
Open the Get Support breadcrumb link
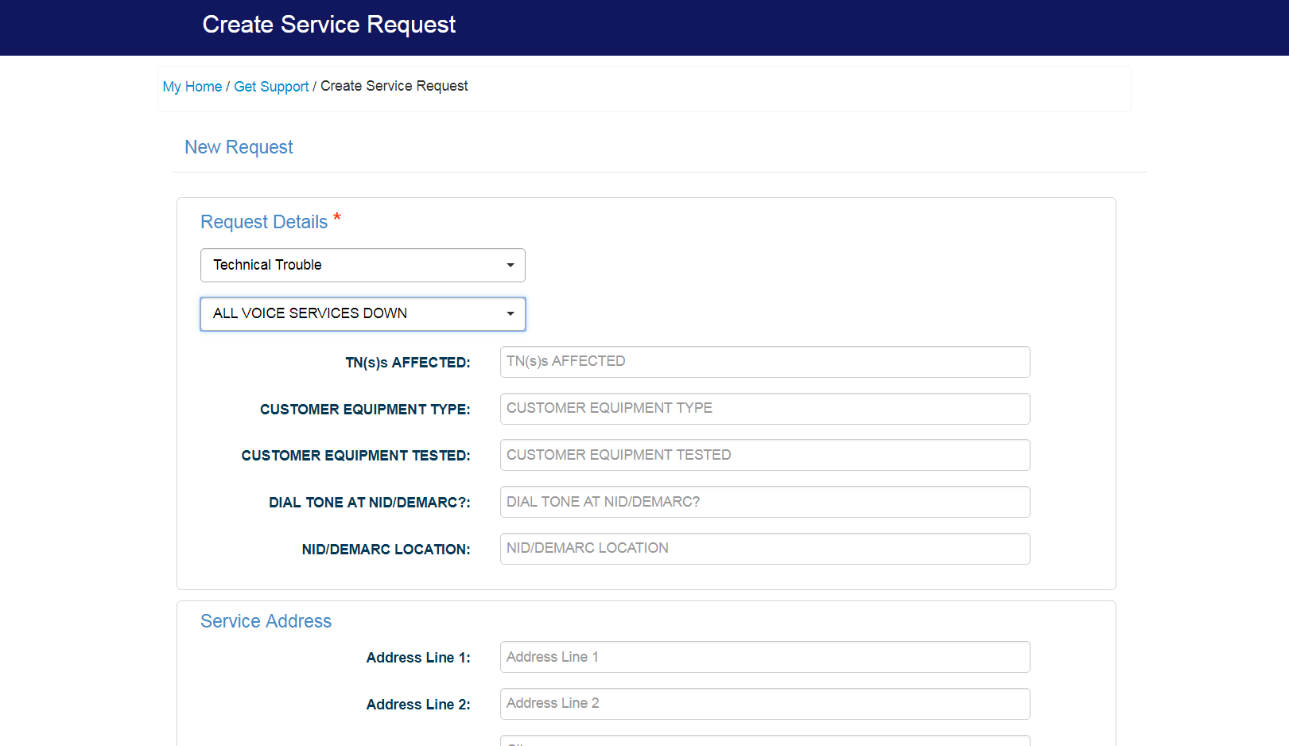tap(271, 87)
